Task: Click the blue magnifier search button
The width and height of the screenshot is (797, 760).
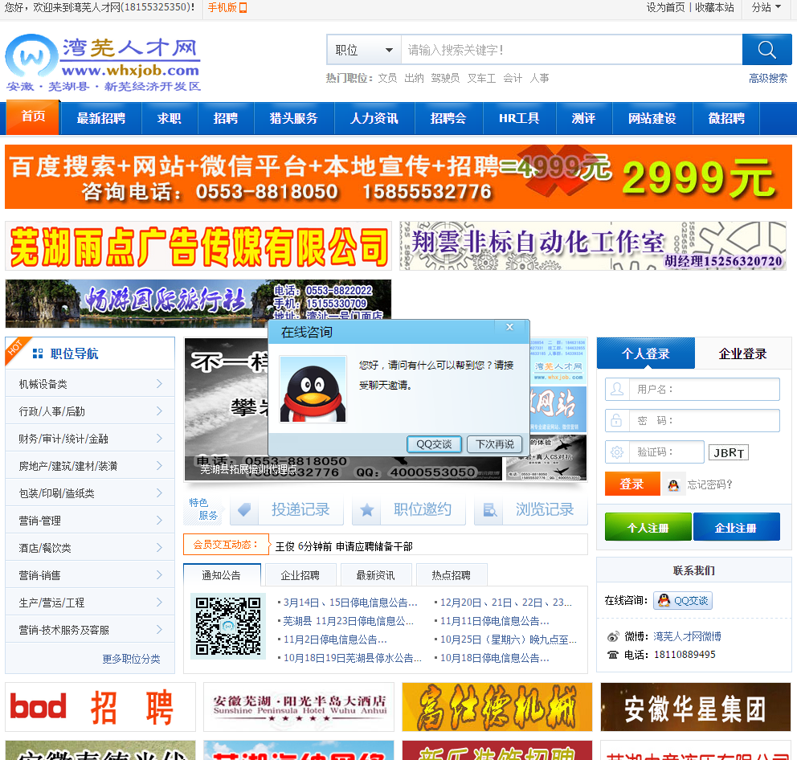Action: (766, 50)
